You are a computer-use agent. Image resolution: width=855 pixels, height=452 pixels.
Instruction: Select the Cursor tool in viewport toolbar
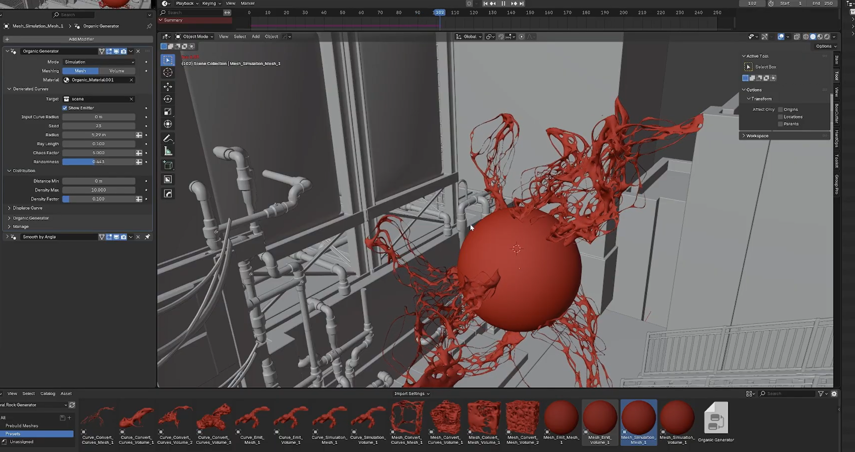(x=167, y=73)
